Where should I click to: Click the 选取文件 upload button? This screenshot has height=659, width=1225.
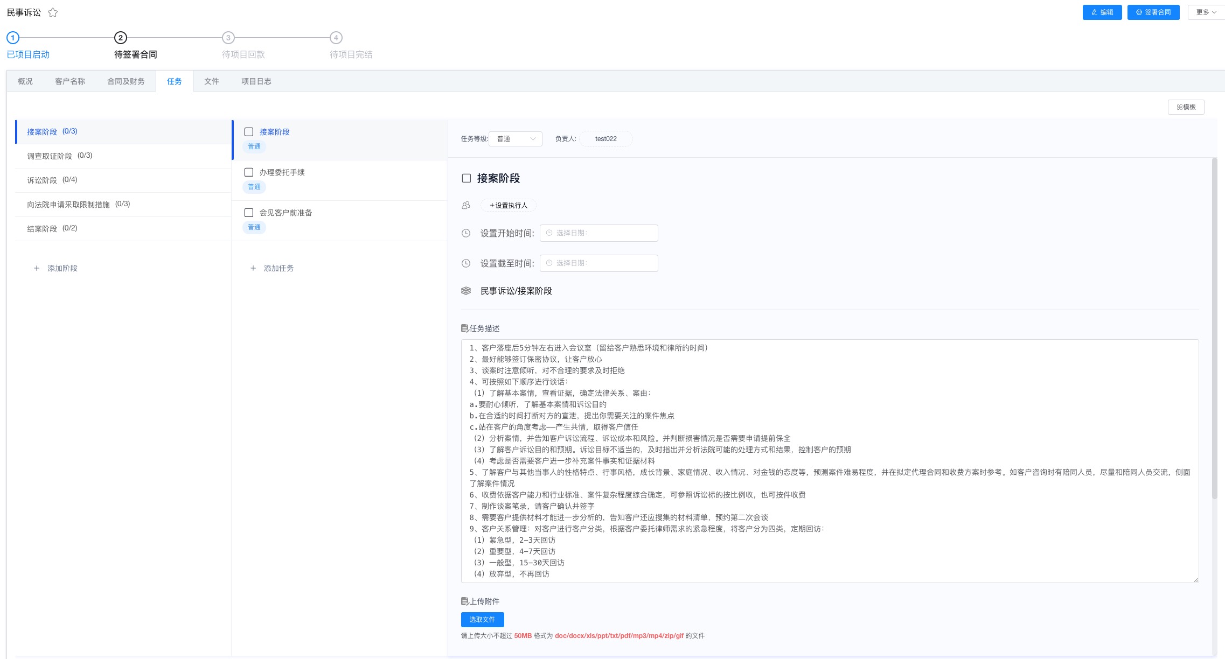pyautogui.click(x=482, y=620)
